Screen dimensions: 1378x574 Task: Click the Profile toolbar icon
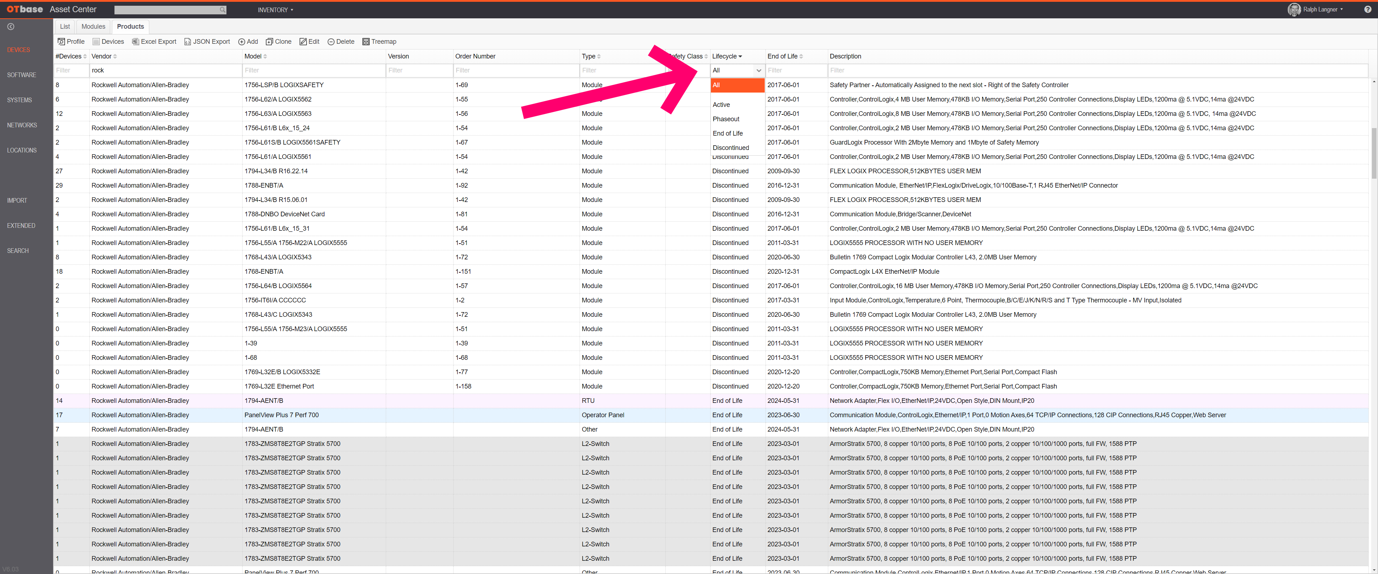coord(61,42)
